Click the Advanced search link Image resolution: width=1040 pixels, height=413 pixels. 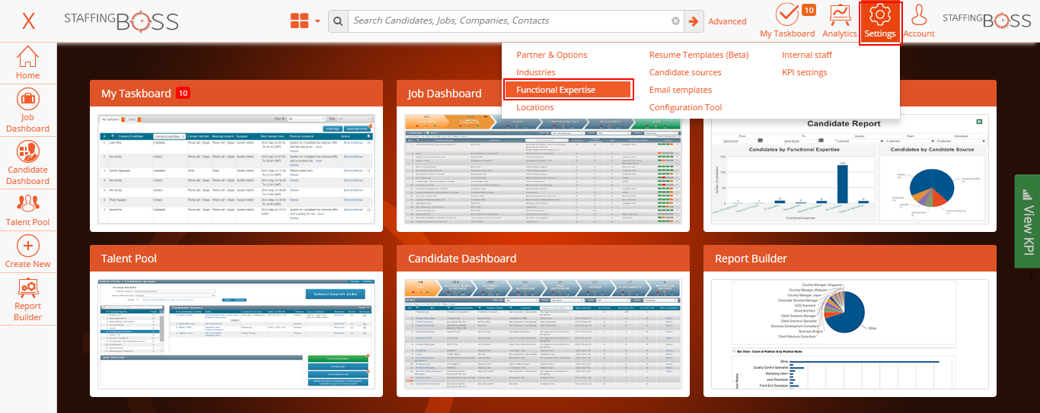tap(727, 21)
